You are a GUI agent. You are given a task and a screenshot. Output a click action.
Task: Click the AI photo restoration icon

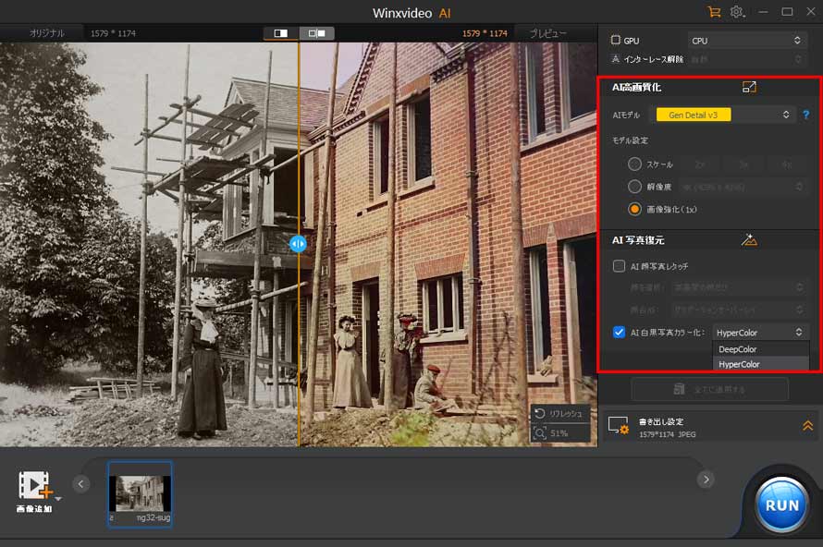(749, 240)
